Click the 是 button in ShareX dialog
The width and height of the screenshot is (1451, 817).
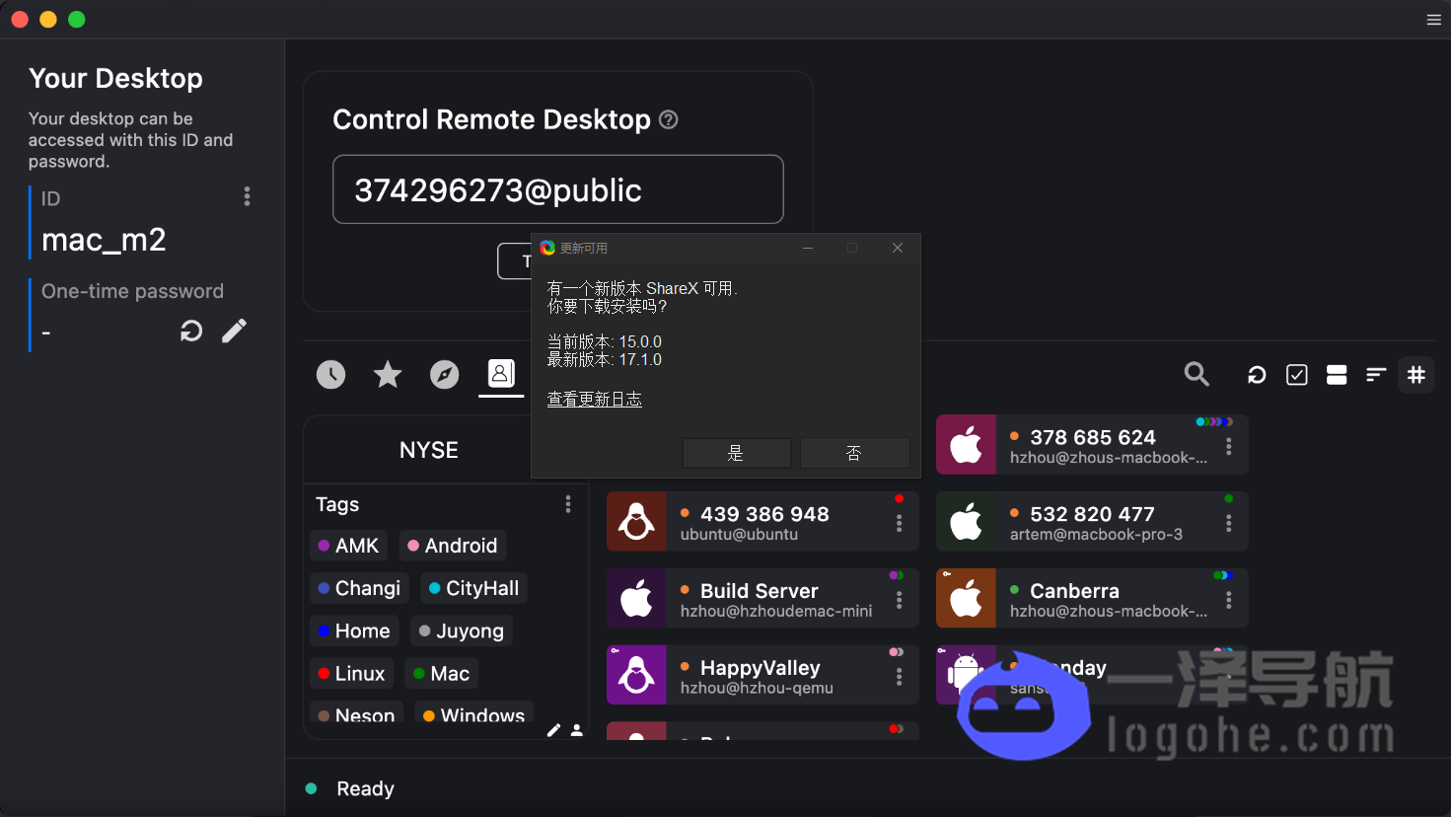(736, 453)
